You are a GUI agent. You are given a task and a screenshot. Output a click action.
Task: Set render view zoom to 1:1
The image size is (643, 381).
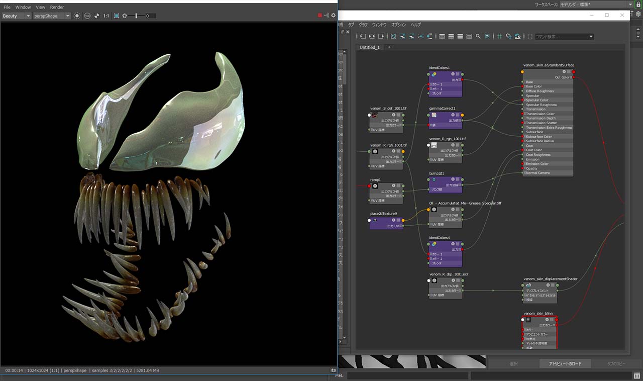106,16
